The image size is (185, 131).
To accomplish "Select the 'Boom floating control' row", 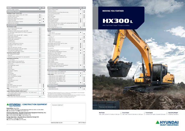I will point(67,63).
